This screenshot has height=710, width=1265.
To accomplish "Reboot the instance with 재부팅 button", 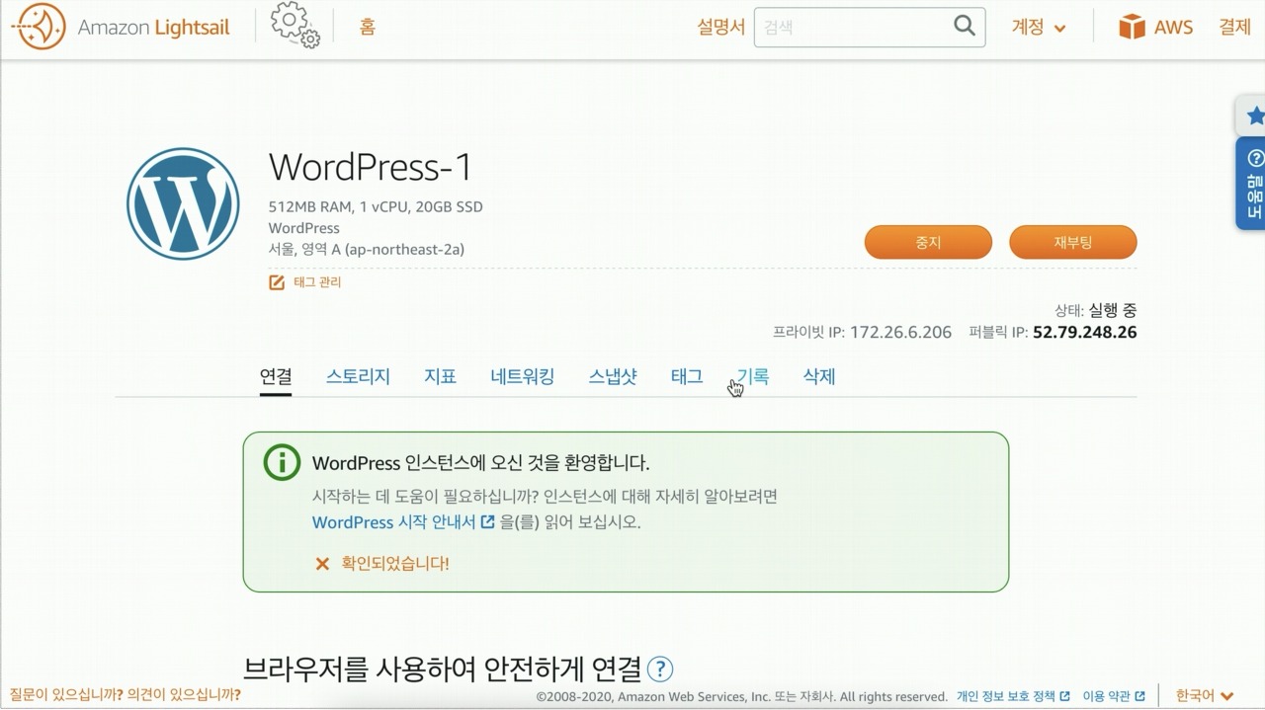I will coord(1072,242).
